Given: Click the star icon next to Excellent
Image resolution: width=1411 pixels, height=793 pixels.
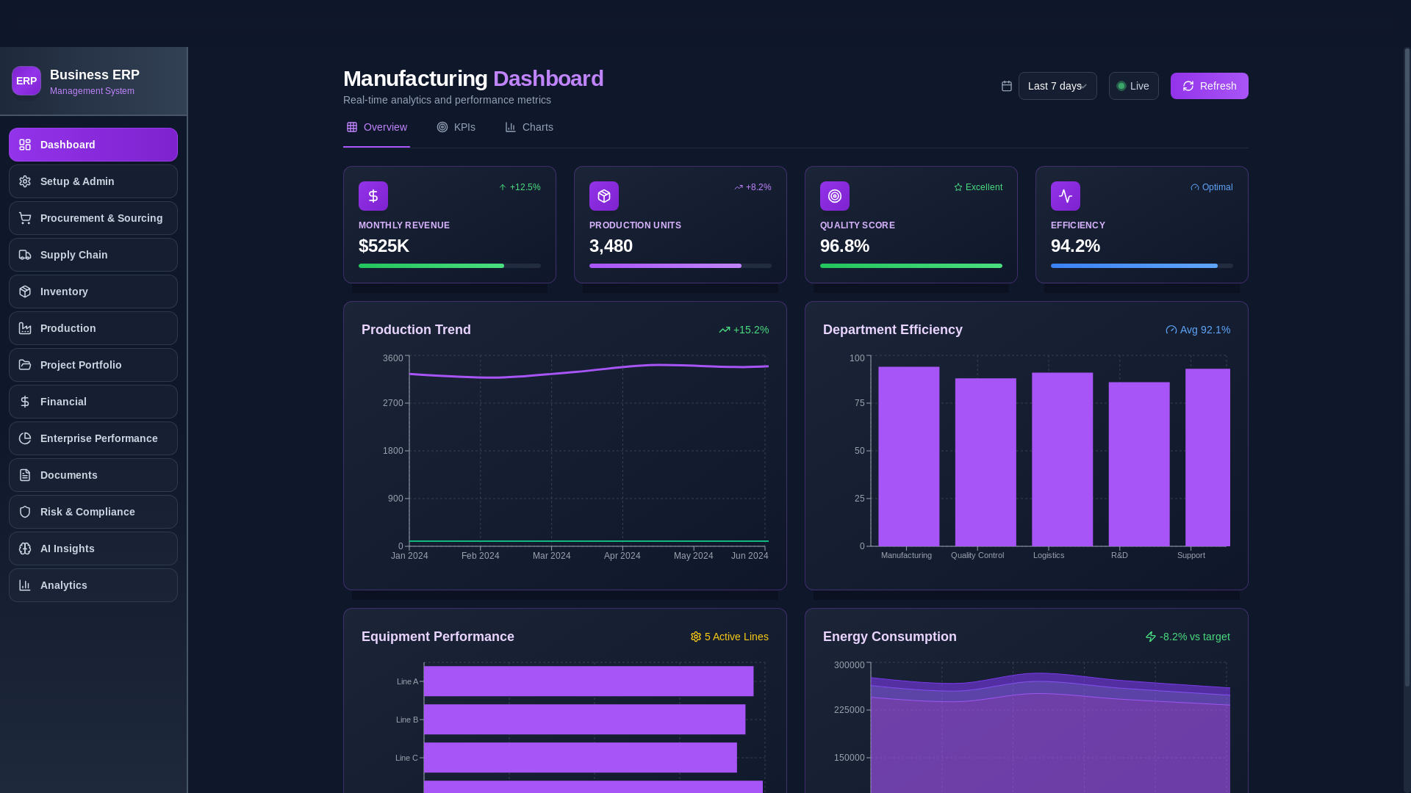Looking at the screenshot, I should (958, 187).
